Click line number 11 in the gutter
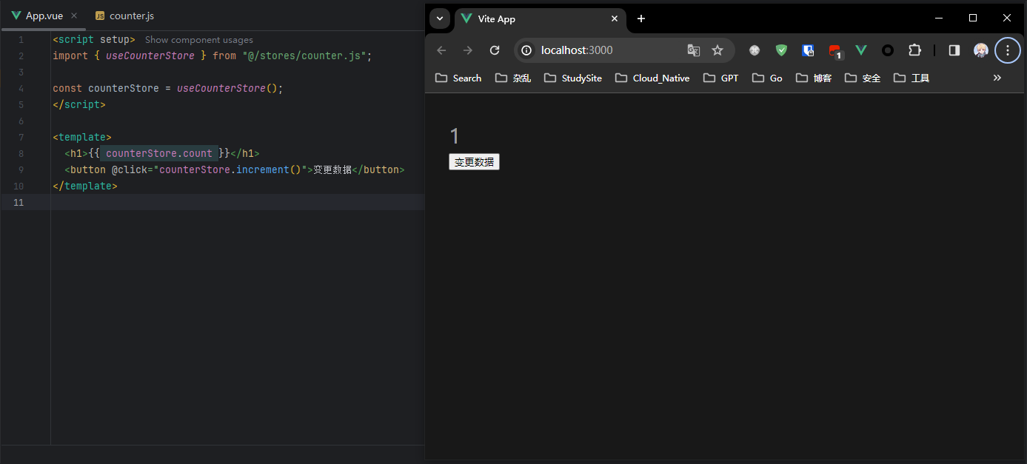This screenshot has width=1027, height=464. tap(19, 202)
